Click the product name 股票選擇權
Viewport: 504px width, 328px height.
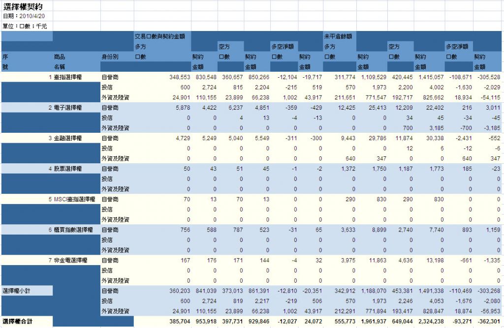(68, 169)
